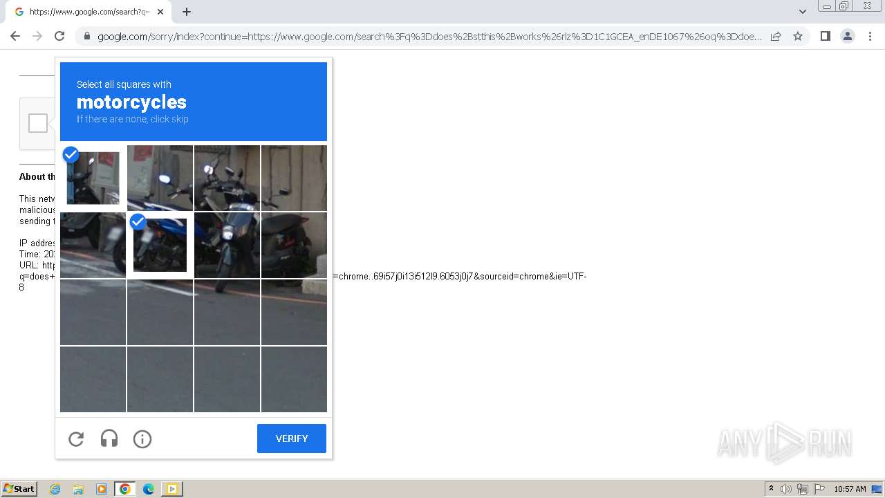Select third row fourth pavement tile

[x=294, y=312]
